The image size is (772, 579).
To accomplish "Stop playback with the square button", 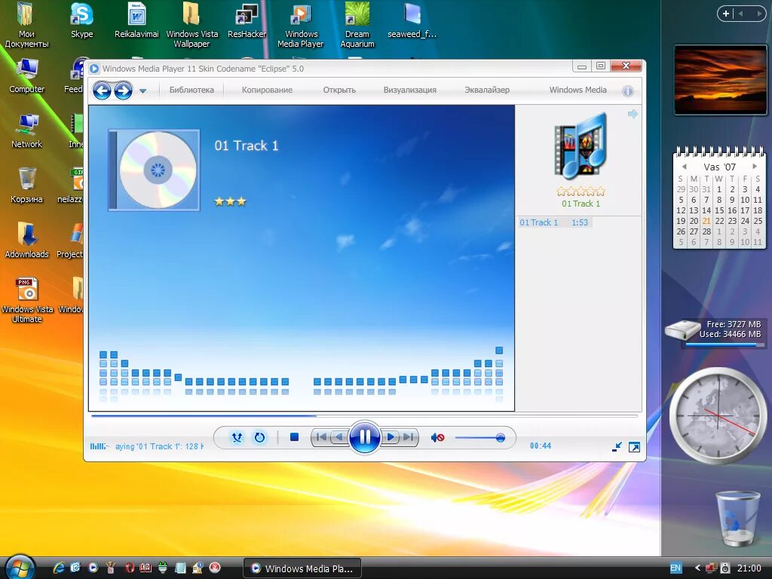I will [295, 437].
